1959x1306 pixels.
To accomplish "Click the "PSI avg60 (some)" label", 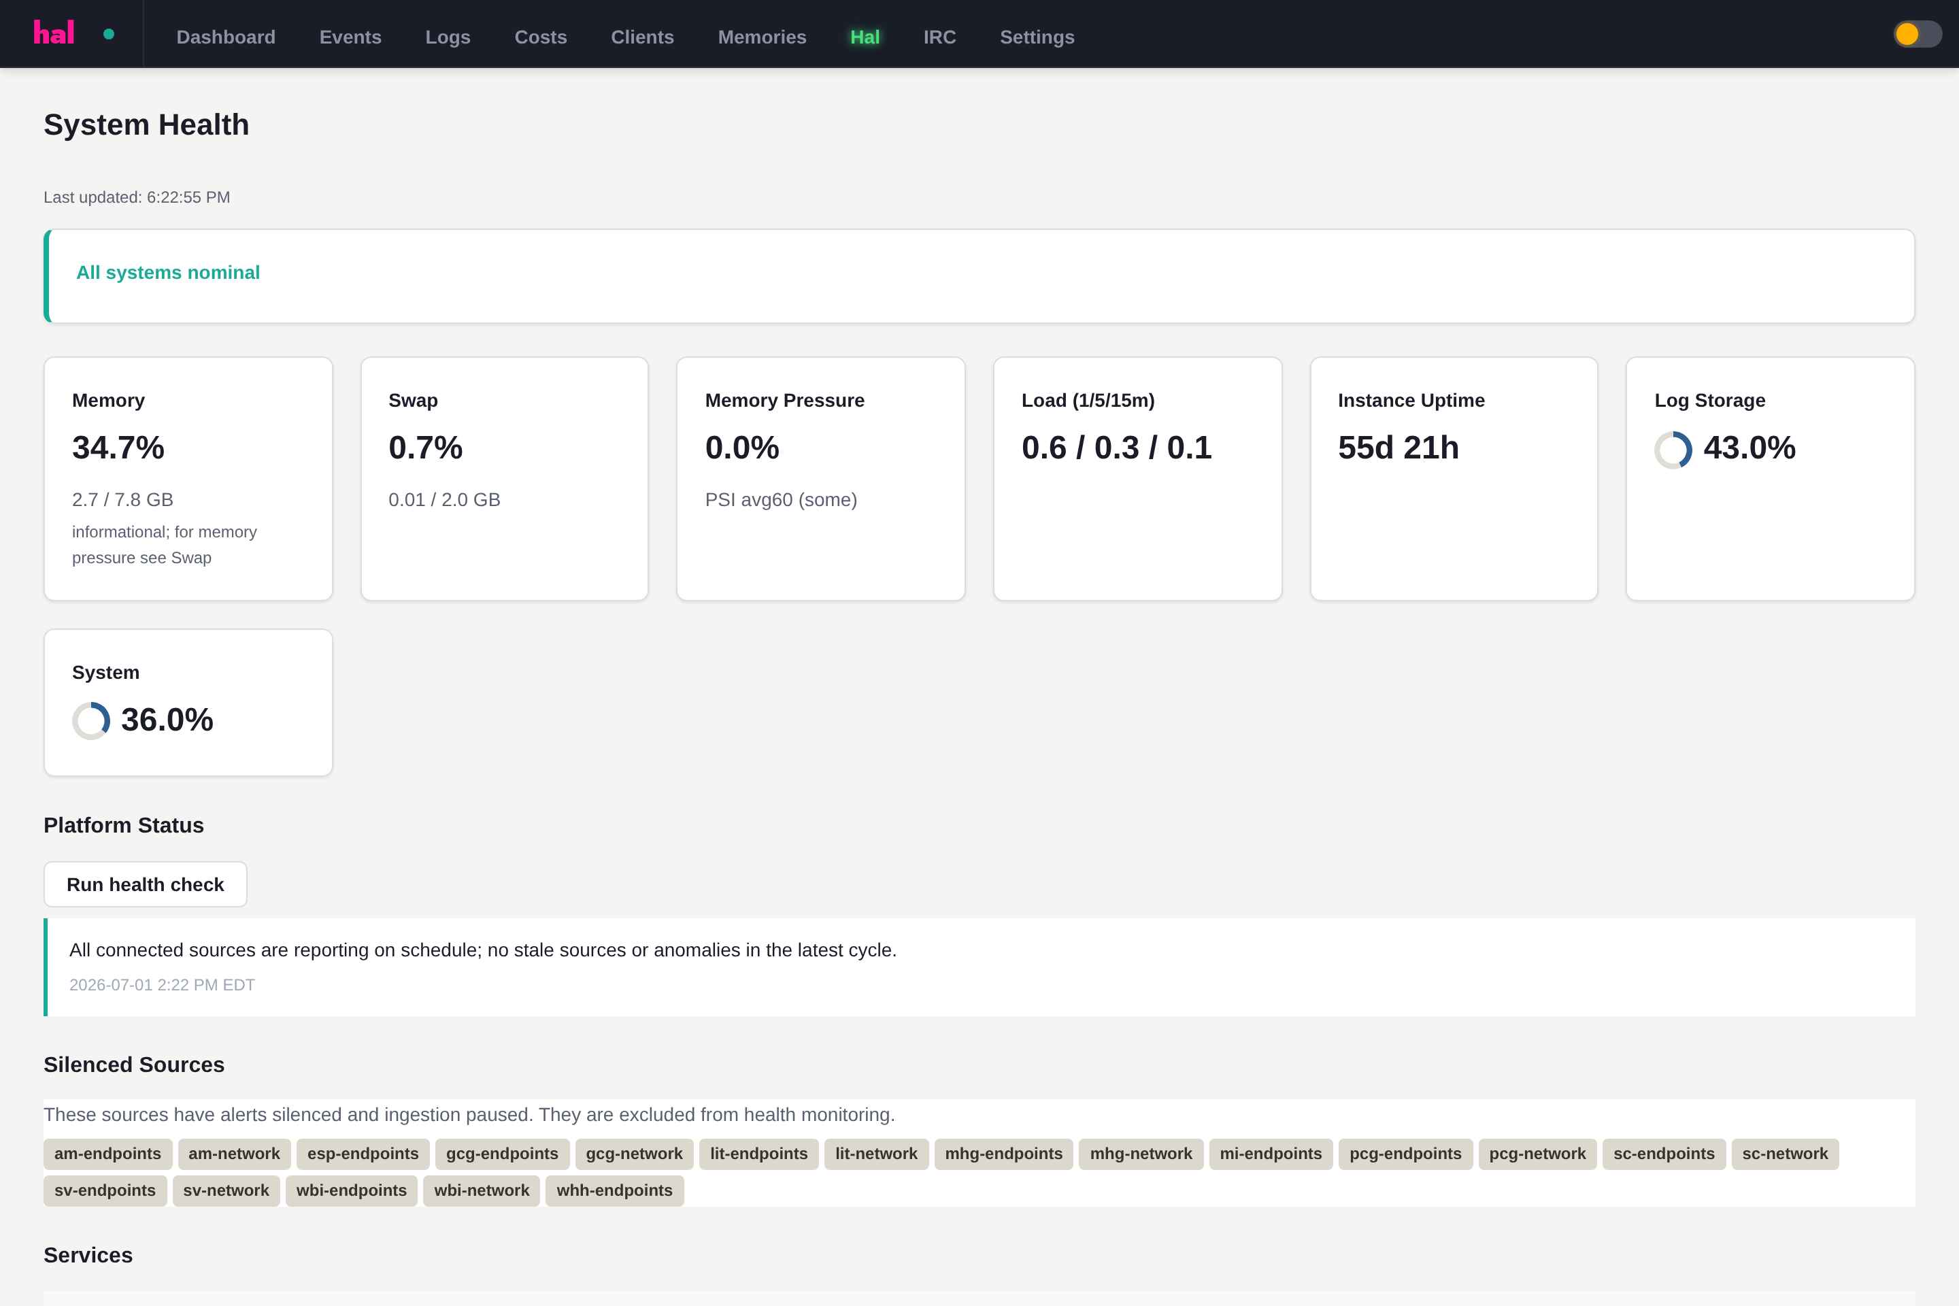I will (782, 500).
